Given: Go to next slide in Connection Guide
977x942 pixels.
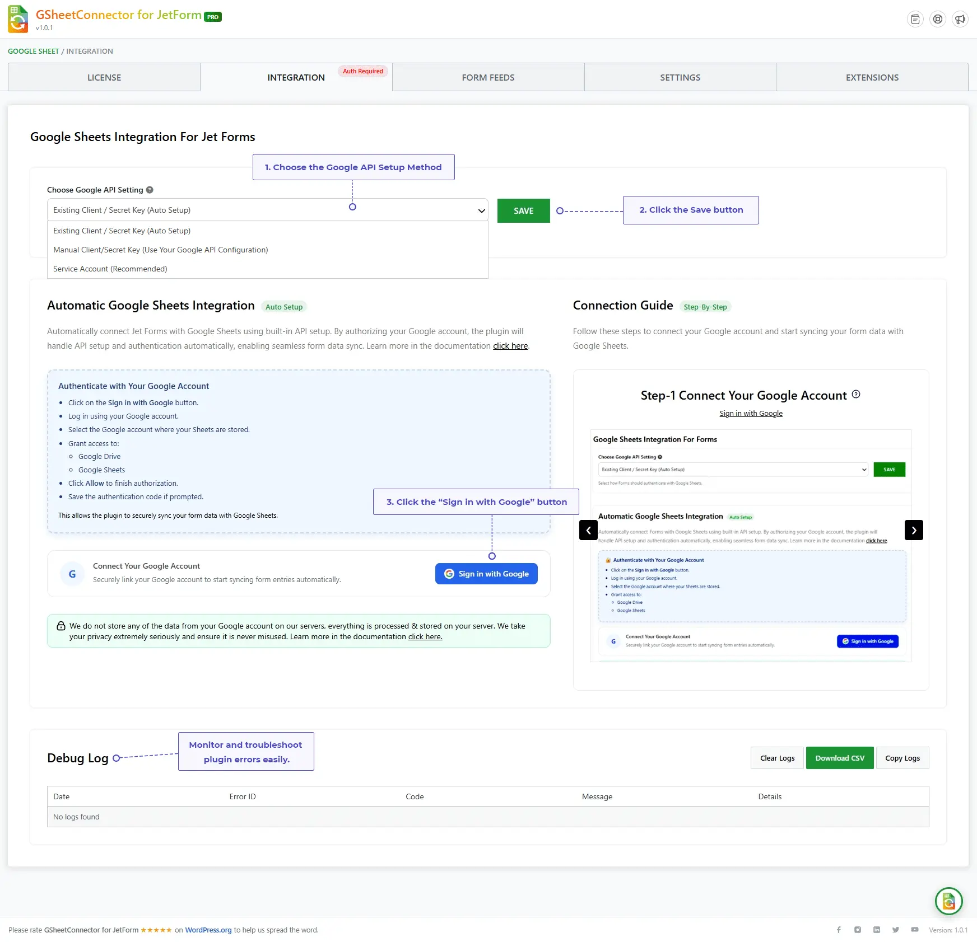Looking at the screenshot, I should pyautogui.click(x=914, y=530).
